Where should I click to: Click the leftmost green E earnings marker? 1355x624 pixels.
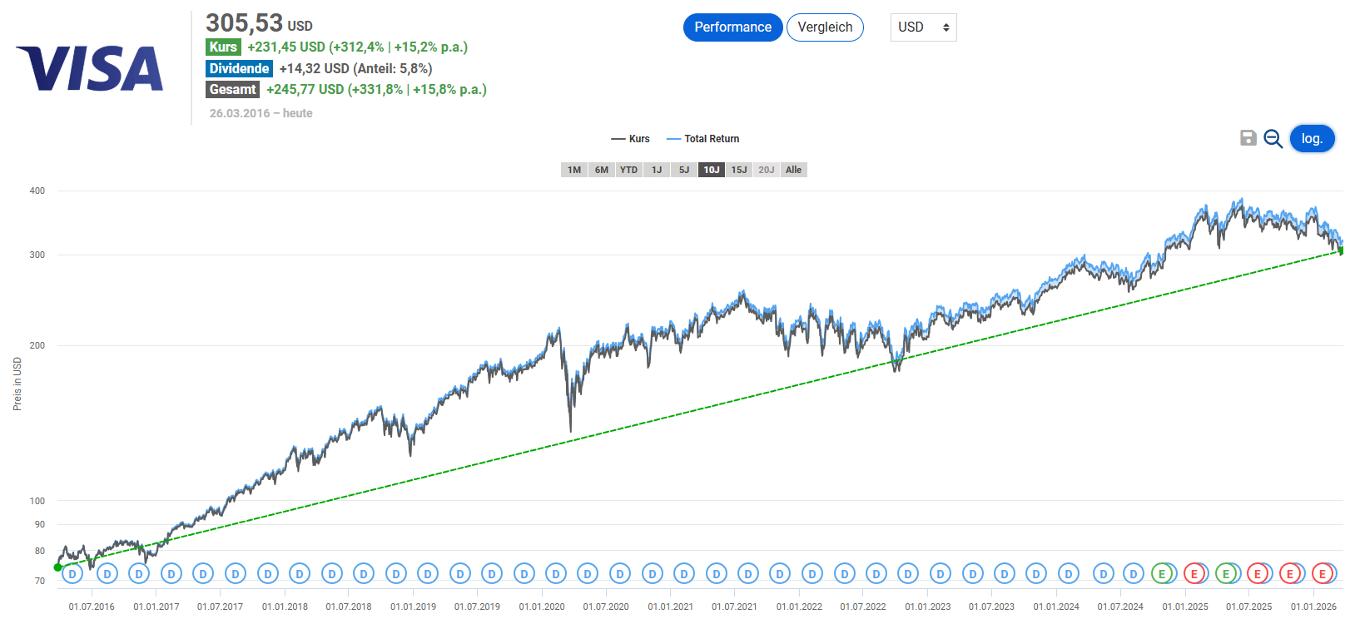pos(1162,573)
